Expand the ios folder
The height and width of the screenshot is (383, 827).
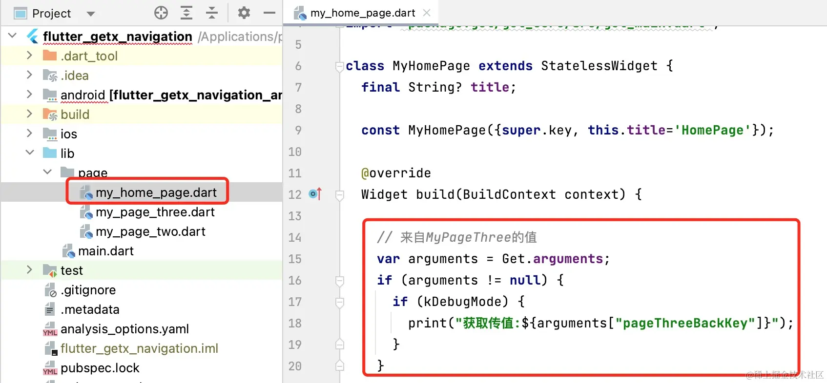point(29,134)
